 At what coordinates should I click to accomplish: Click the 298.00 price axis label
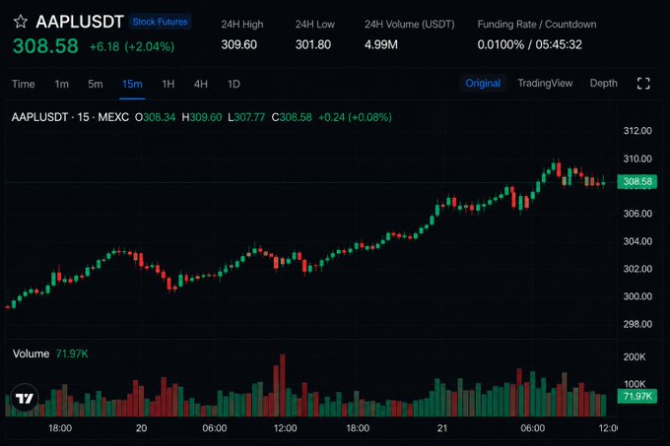[637, 324]
